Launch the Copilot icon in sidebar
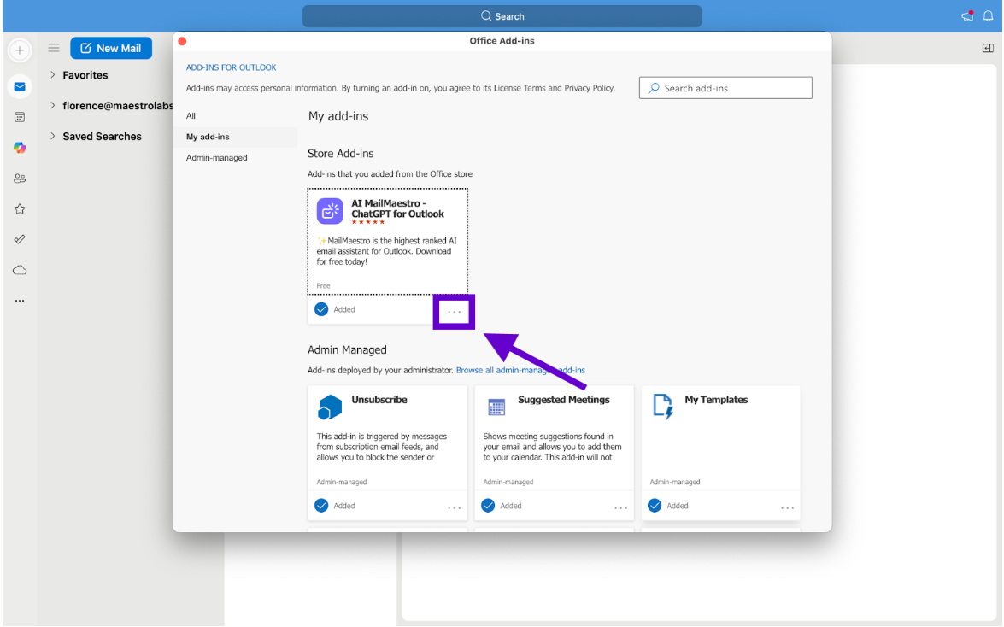 coord(20,147)
